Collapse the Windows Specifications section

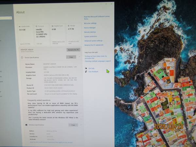[81, 125]
